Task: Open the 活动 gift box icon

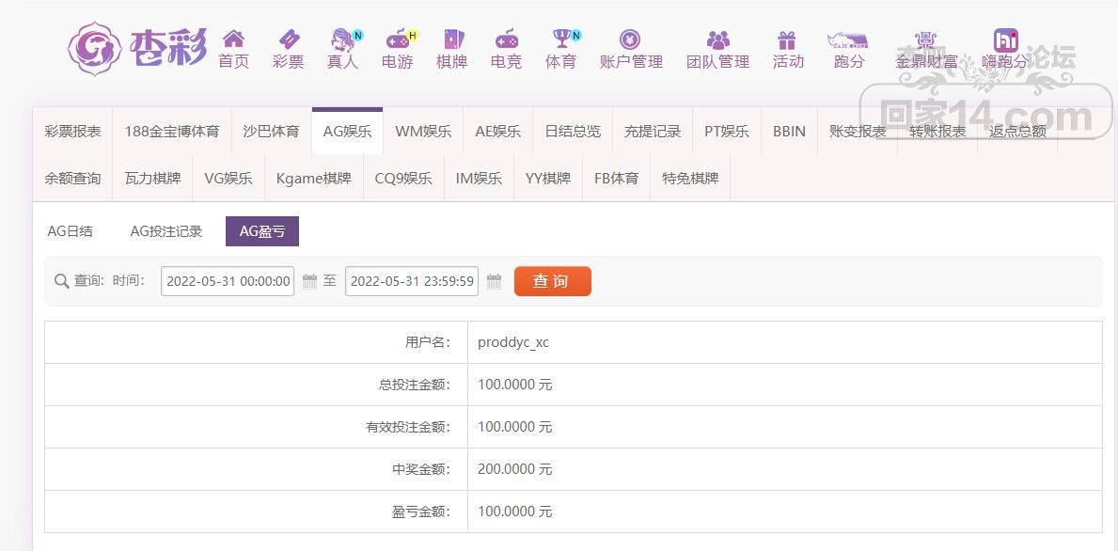Action: coord(787,39)
